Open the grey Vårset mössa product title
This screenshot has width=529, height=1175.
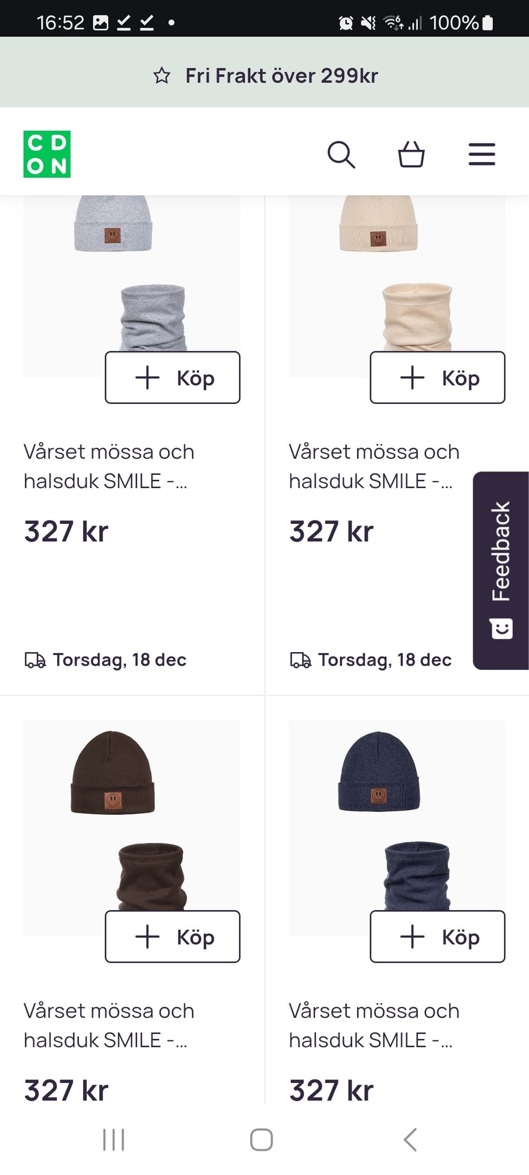[109, 466]
